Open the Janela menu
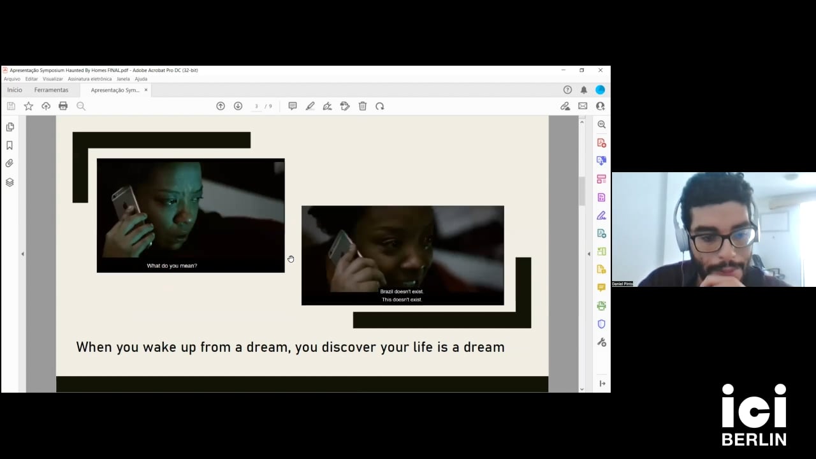The width and height of the screenshot is (816, 459). point(123,79)
